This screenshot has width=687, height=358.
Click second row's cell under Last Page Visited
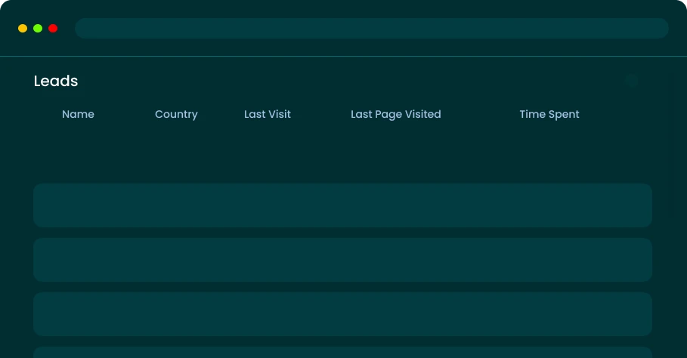click(395, 260)
